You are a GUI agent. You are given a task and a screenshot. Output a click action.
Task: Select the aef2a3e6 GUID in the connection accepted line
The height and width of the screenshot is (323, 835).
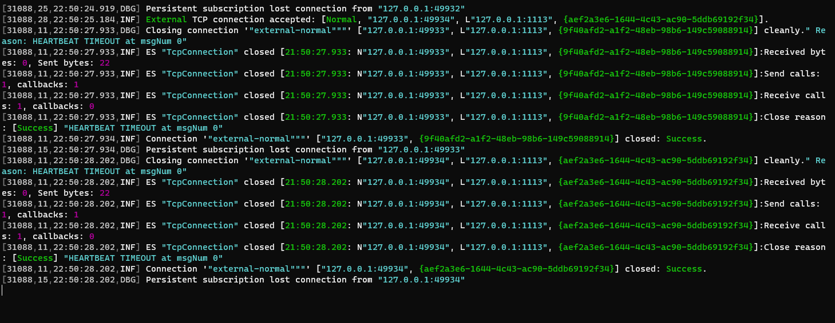[x=660, y=19]
